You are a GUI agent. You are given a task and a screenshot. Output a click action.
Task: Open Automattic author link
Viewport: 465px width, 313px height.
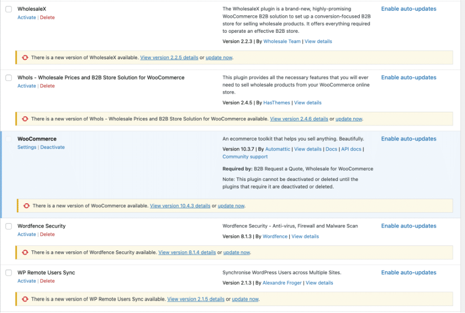(x=278, y=149)
